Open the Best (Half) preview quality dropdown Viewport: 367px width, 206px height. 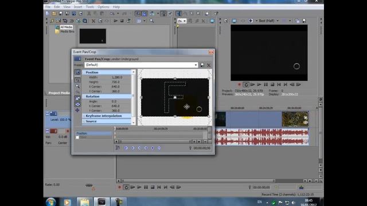[x=278, y=21]
